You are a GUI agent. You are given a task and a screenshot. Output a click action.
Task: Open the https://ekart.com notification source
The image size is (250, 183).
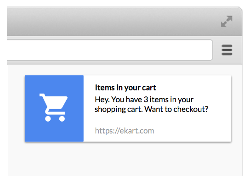pos(125,131)
